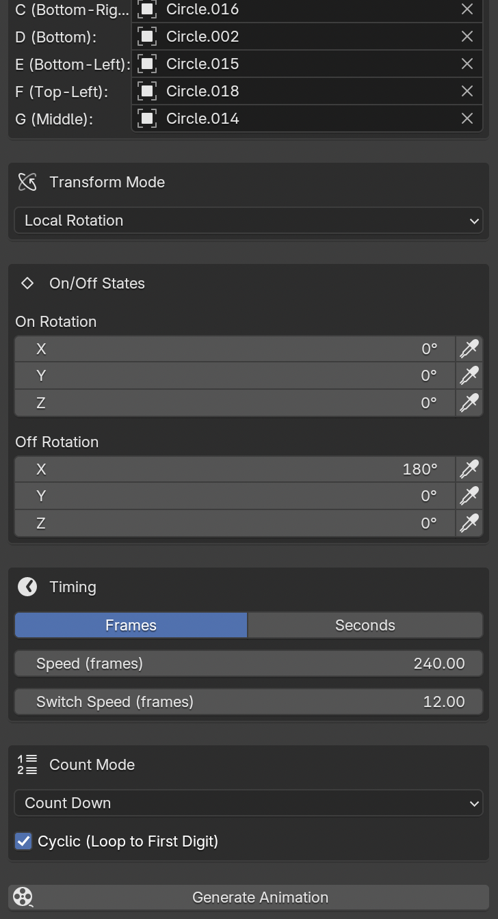Click the Timing panel header
Image resolution: width=498 pixels, height=919 pixels.
[x=73, y=587]
